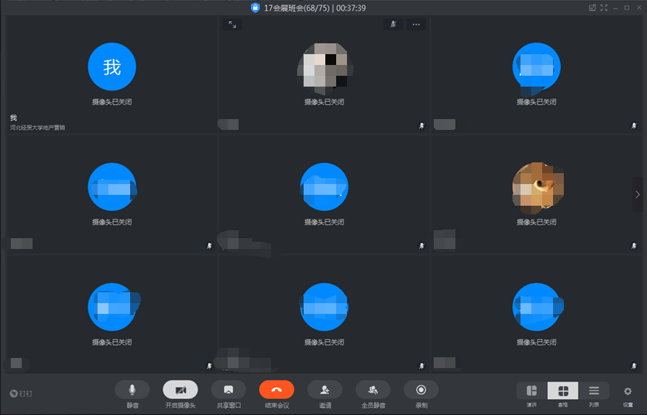Enter fullscreen mode from title bar icon

pos(604,8)
